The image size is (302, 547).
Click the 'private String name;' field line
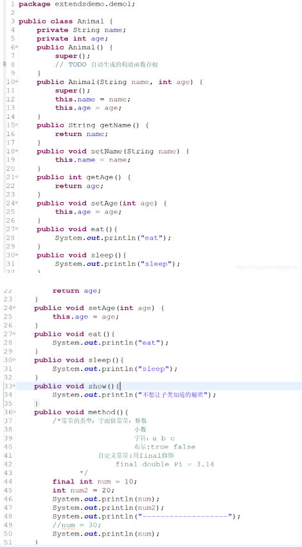[82, 30]
